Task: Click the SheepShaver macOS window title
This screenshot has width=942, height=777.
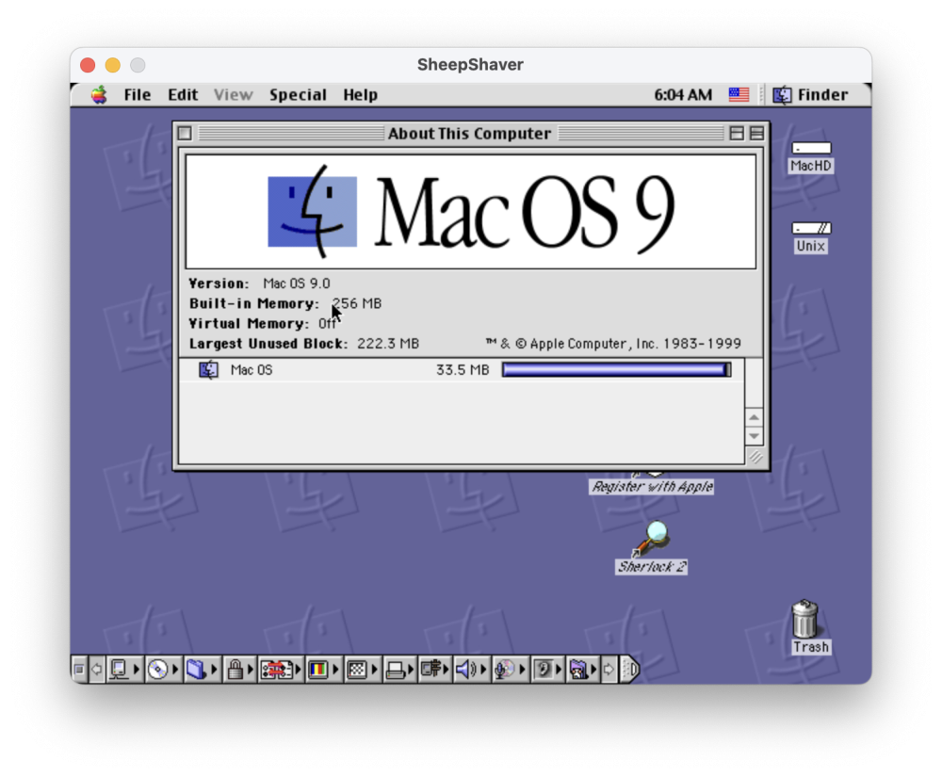Action: (x=470, y=64)
